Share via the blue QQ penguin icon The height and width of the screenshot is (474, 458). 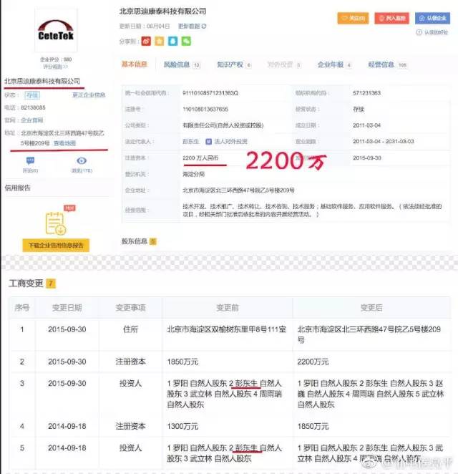[172, 41]
